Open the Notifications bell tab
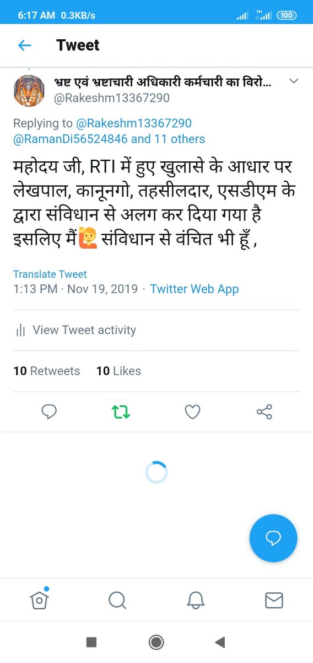This screenshot has width=313, height=663. tap(196, 600)
